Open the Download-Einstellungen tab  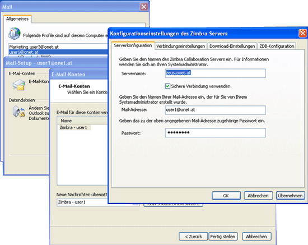pyautogui.click(x=232, y=46)
